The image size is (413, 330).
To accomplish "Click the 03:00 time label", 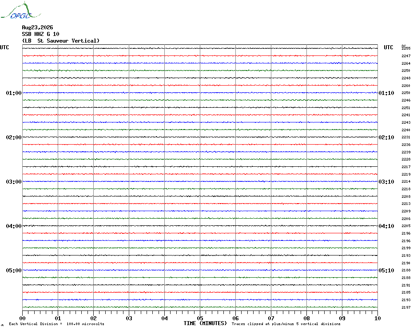I will click(14, 181).
